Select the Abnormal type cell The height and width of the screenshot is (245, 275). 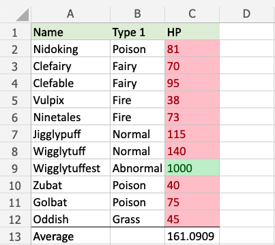(137, 168)
